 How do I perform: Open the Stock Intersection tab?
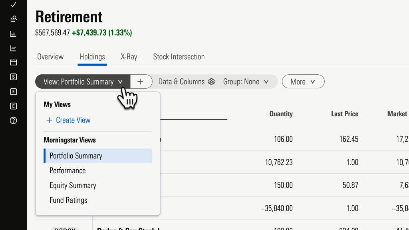(179, 57)
